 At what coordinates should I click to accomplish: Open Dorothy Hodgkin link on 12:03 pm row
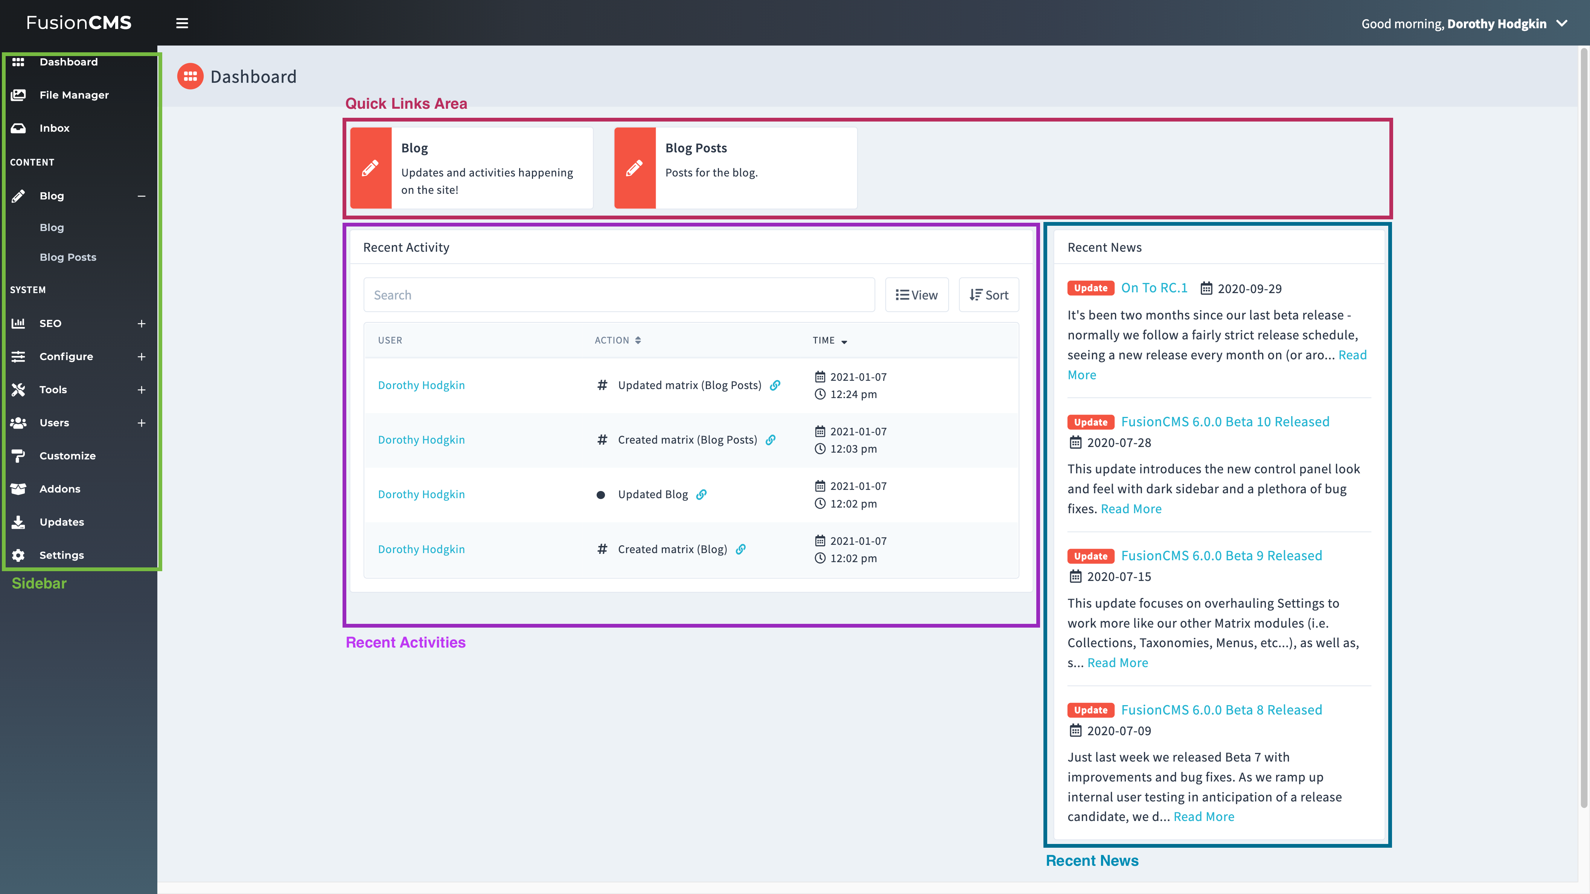422,440
